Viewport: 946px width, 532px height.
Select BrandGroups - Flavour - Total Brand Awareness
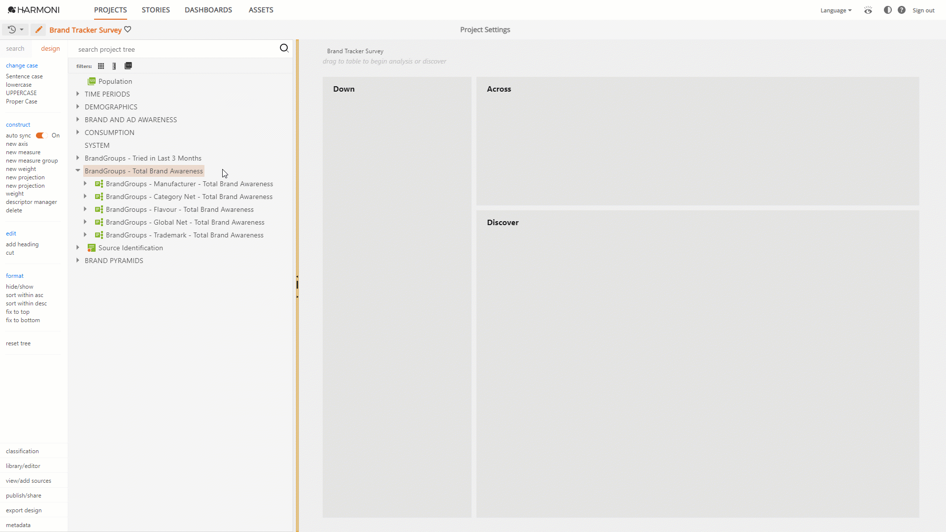coord(180,209)
